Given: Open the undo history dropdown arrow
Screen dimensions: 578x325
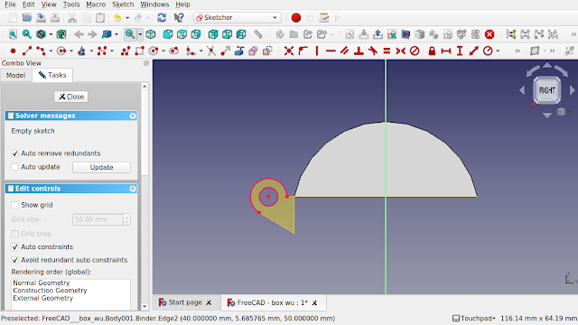Looking at the screenshot, I should click(x=127, y=18).
